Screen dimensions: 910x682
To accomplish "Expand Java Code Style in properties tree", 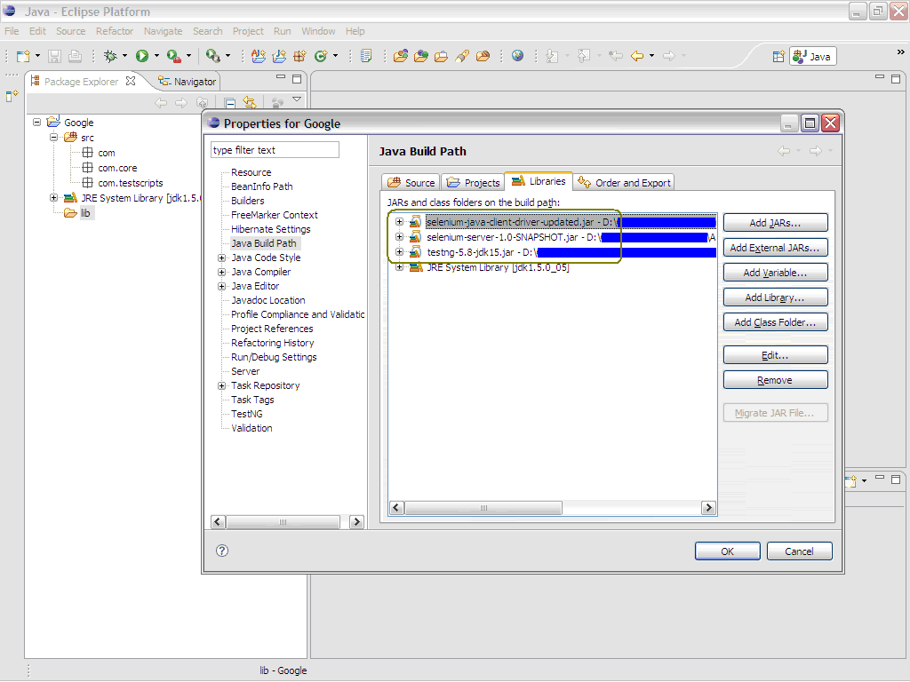I will coord(221,258).
